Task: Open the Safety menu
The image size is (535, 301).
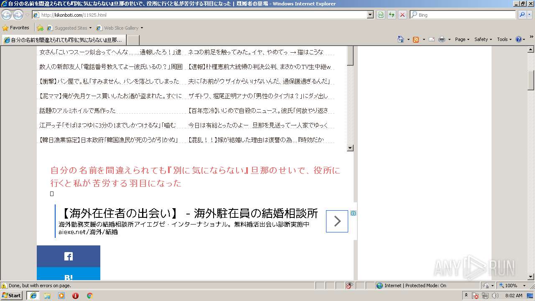Action: [484, 39]
